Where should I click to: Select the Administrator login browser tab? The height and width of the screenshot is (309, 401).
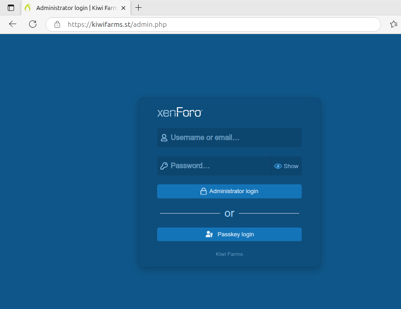click(x=73, y=8)
